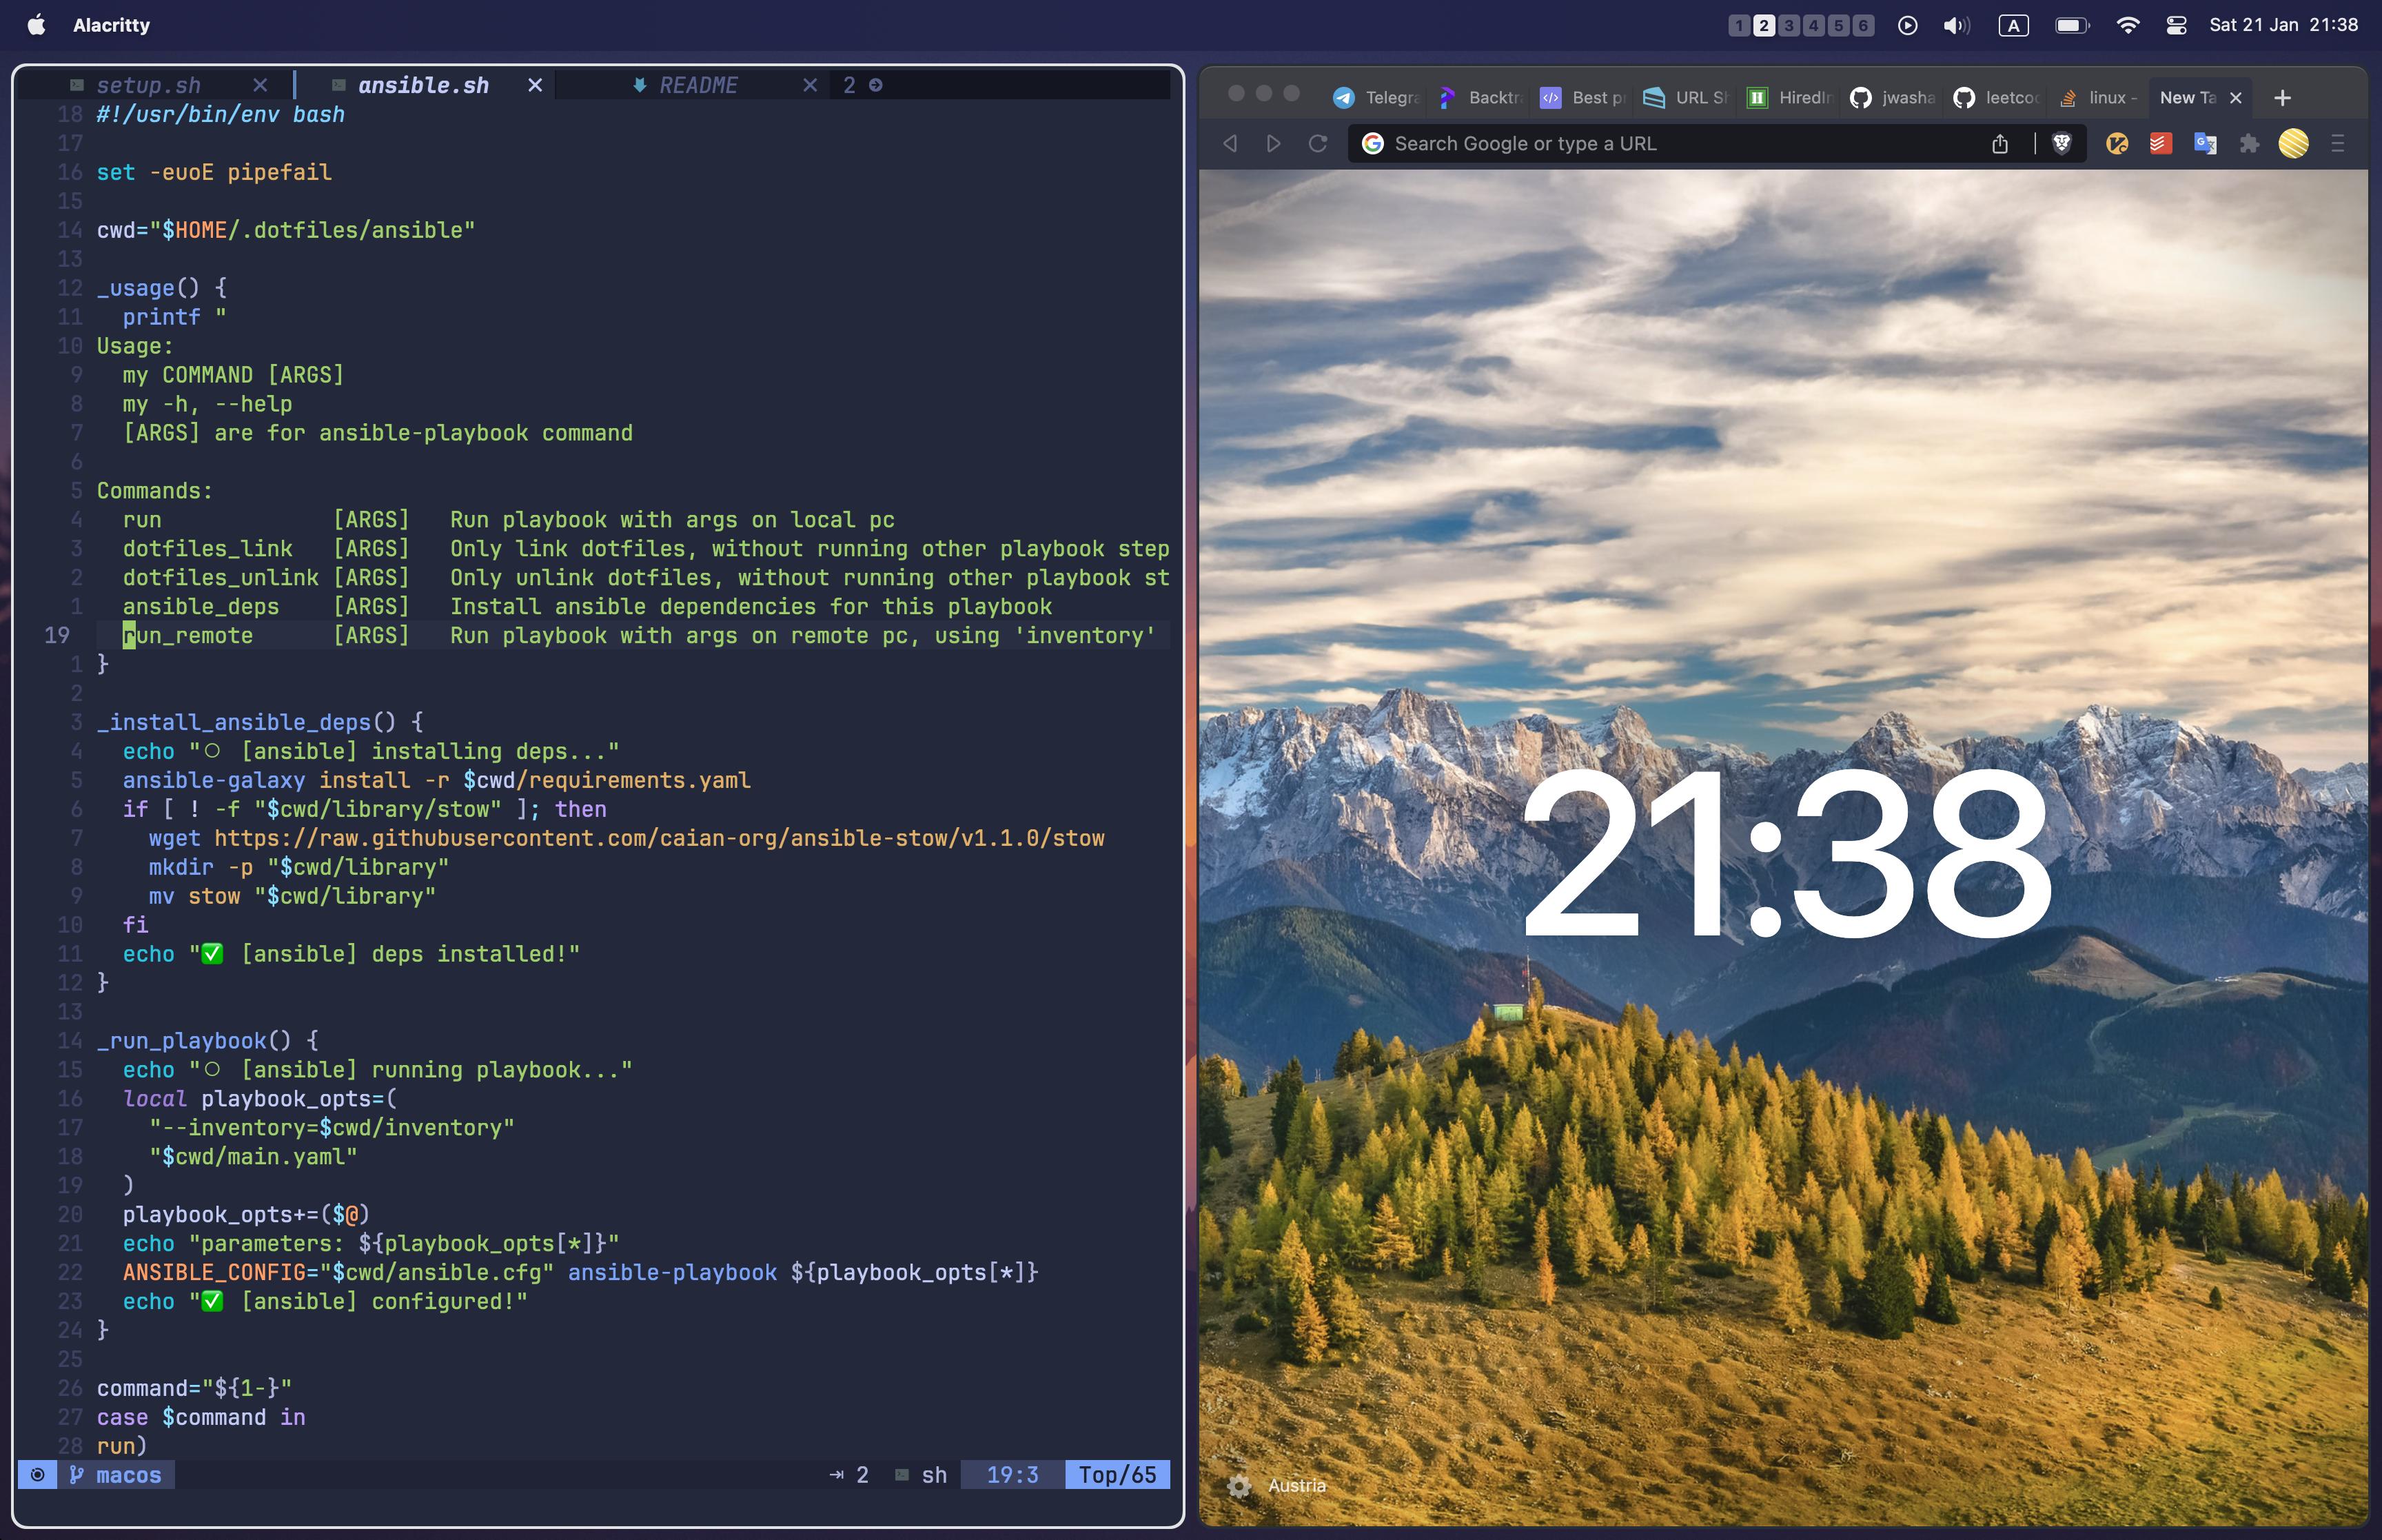Open new tab page settings gear
2382x1540 pixels.
point(1239,1486)
